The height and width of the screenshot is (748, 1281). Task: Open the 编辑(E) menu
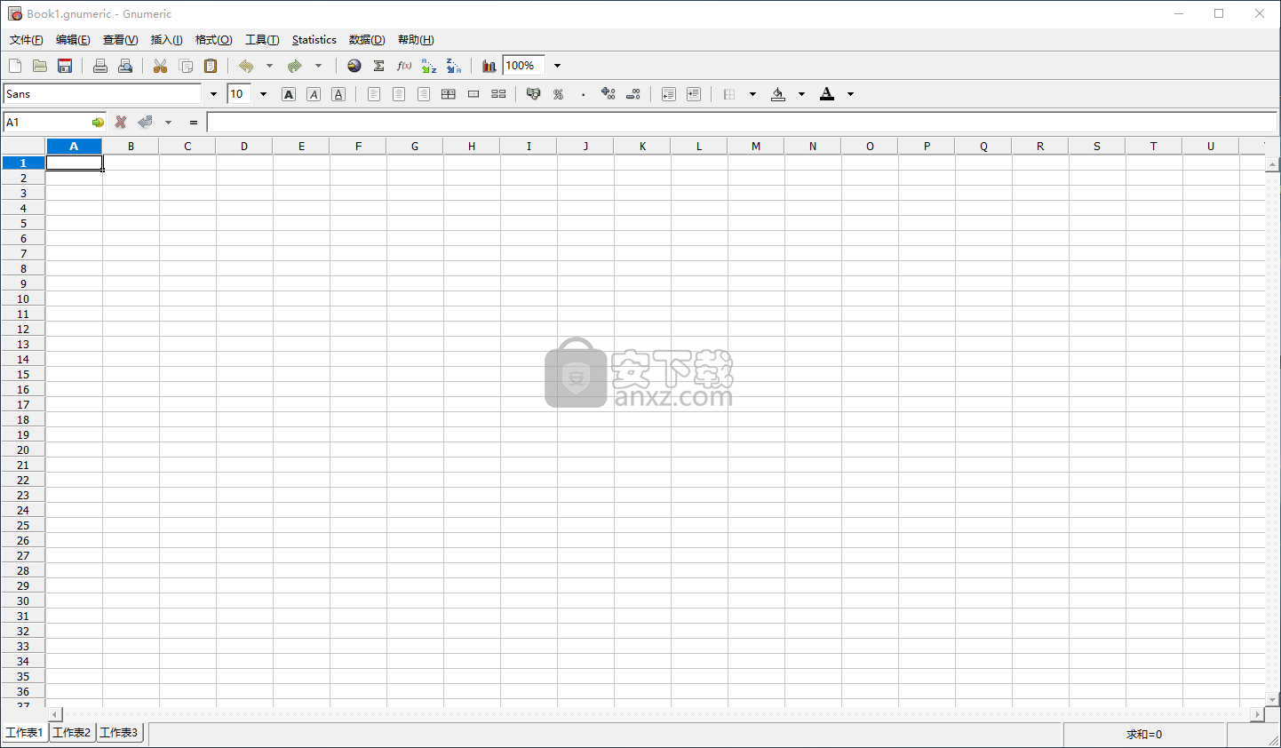(73, 40)
